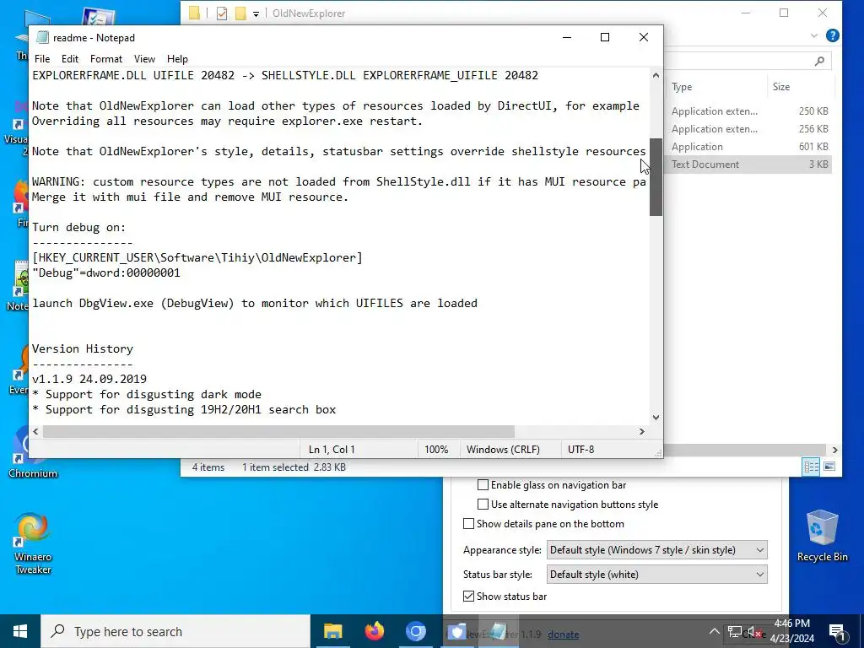Screen dimensions: 864x648
Task: Minimize the readme Notepad window
Action: click(567, 37)
